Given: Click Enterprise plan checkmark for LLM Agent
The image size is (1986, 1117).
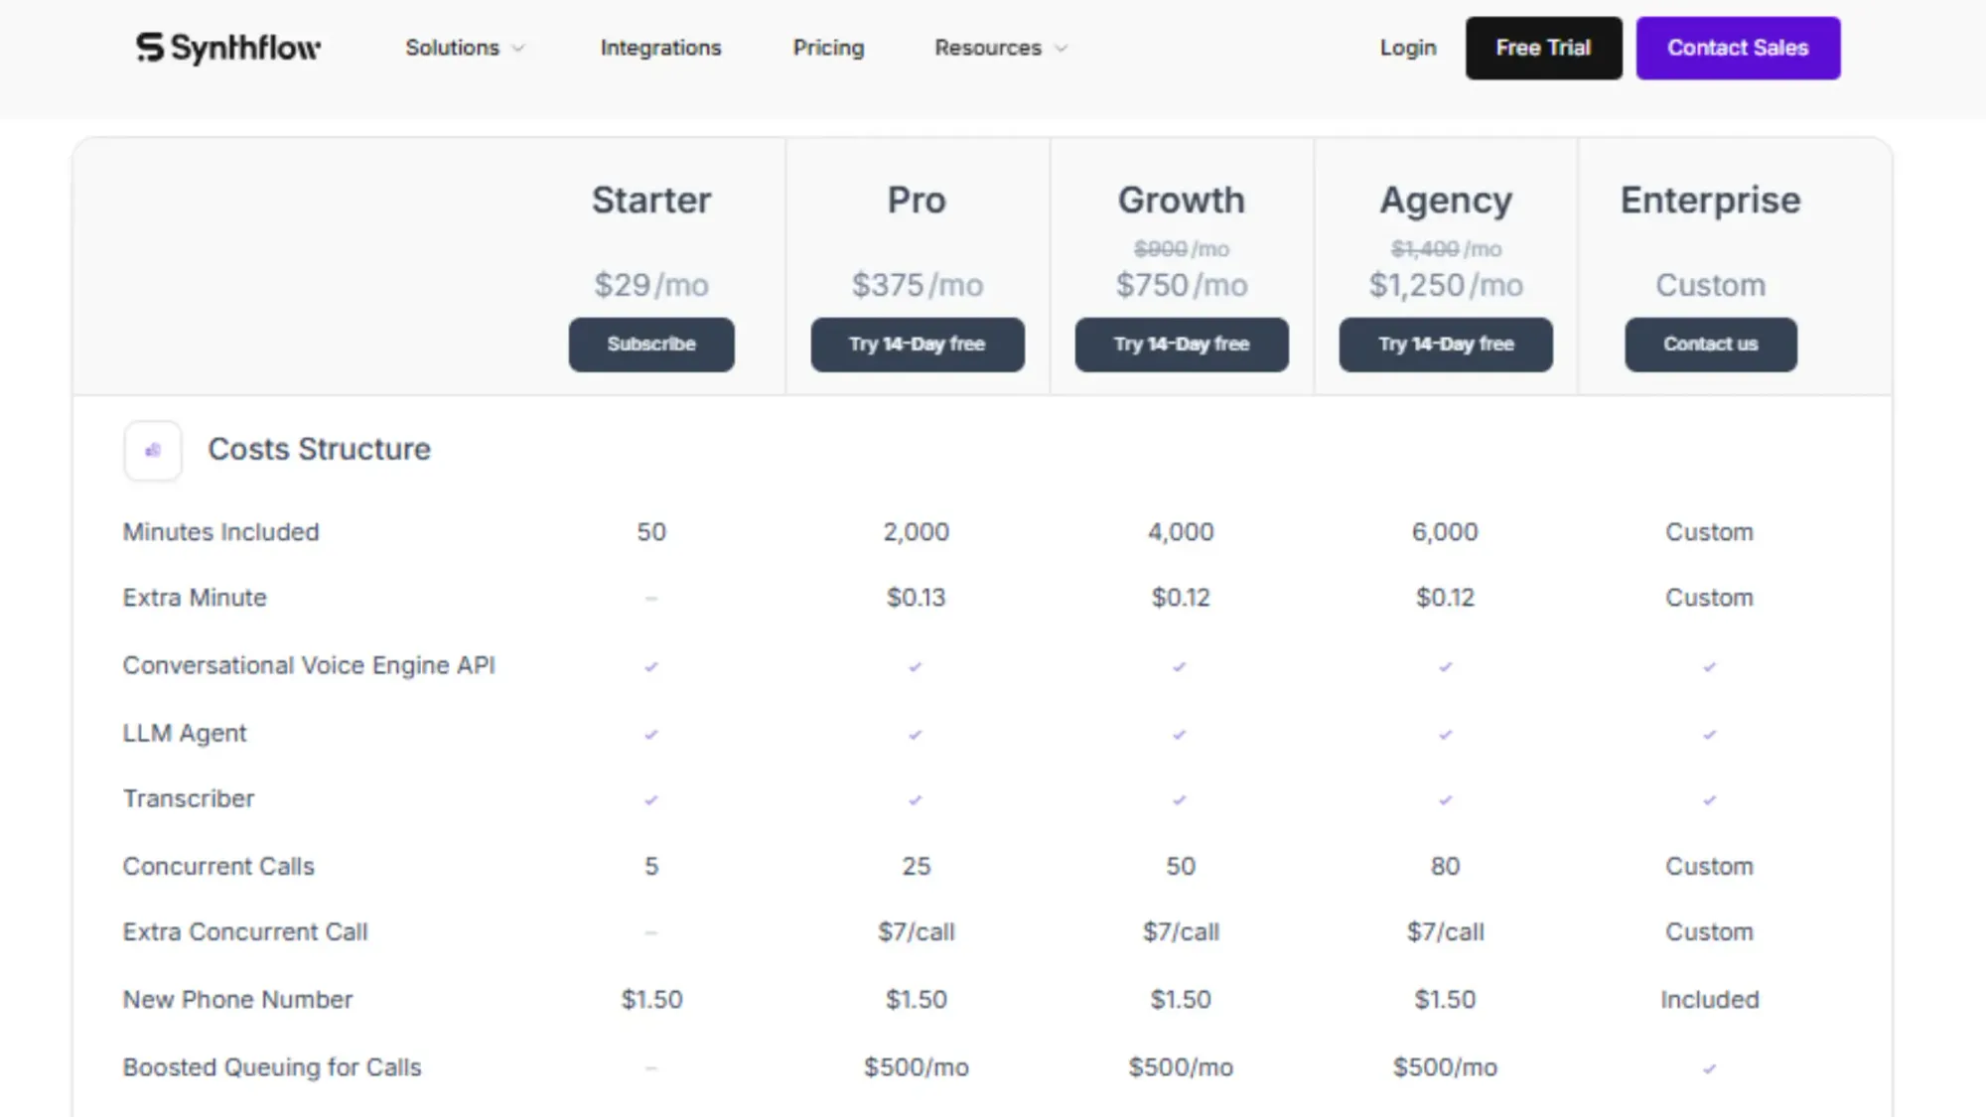Looking at the screenshot, I should pos(1709,735).
